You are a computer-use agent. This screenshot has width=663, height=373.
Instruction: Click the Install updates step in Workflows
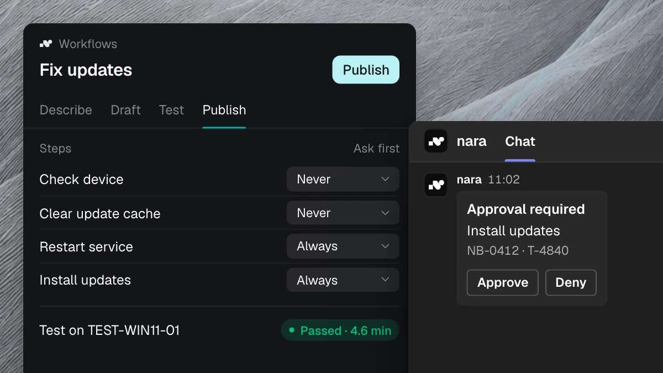point(85,280)
